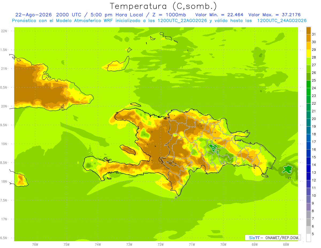Click the dark green cold spot near 68W
The height and width of the screenshot is (248, 321).
(x=288, y=169)
